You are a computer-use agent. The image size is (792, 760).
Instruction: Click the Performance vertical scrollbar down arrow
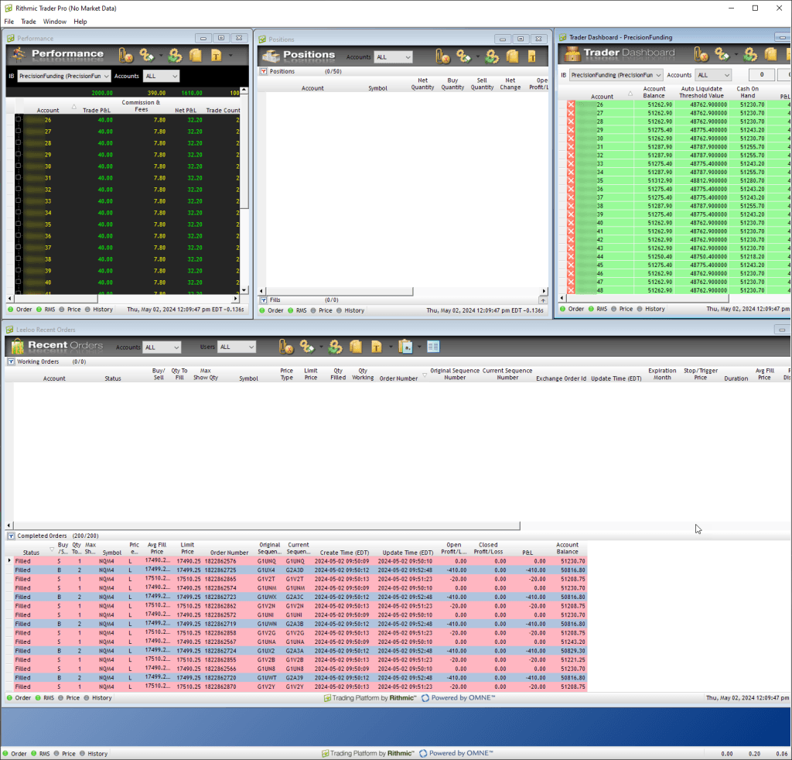click(x=244, y=290)
